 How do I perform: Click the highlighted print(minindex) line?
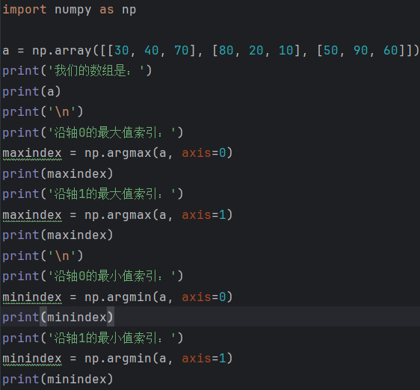coord(58,317)
